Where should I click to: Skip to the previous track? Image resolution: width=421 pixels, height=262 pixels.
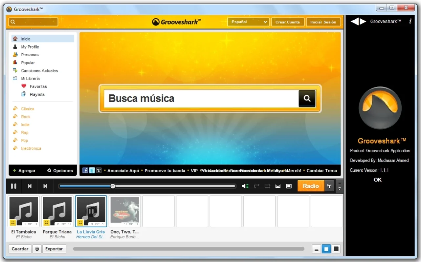pos(30,186)
